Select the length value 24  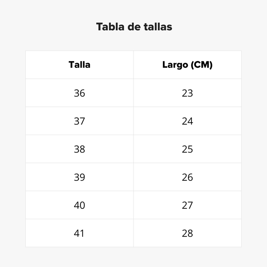tap(187, 121)
